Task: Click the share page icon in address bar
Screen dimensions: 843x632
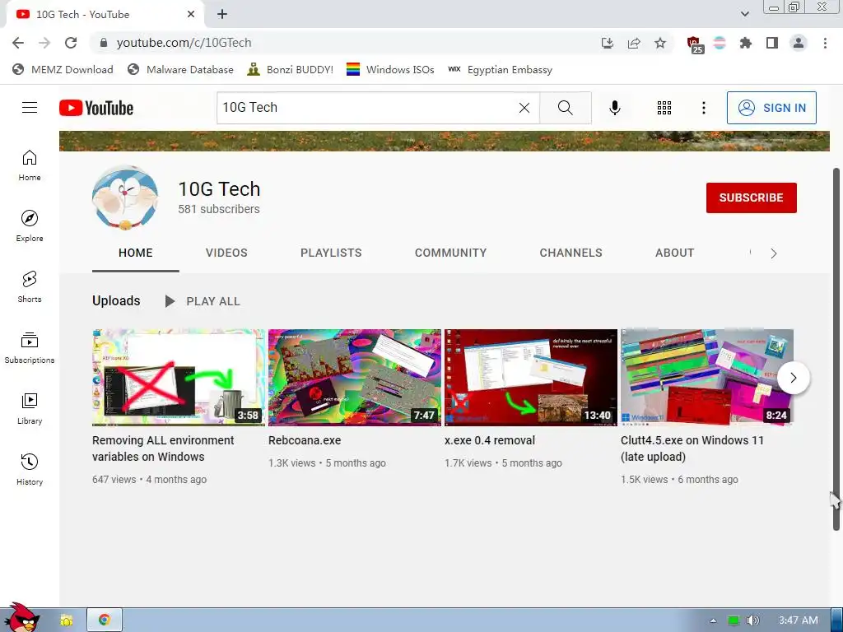Action: [634, 43]
